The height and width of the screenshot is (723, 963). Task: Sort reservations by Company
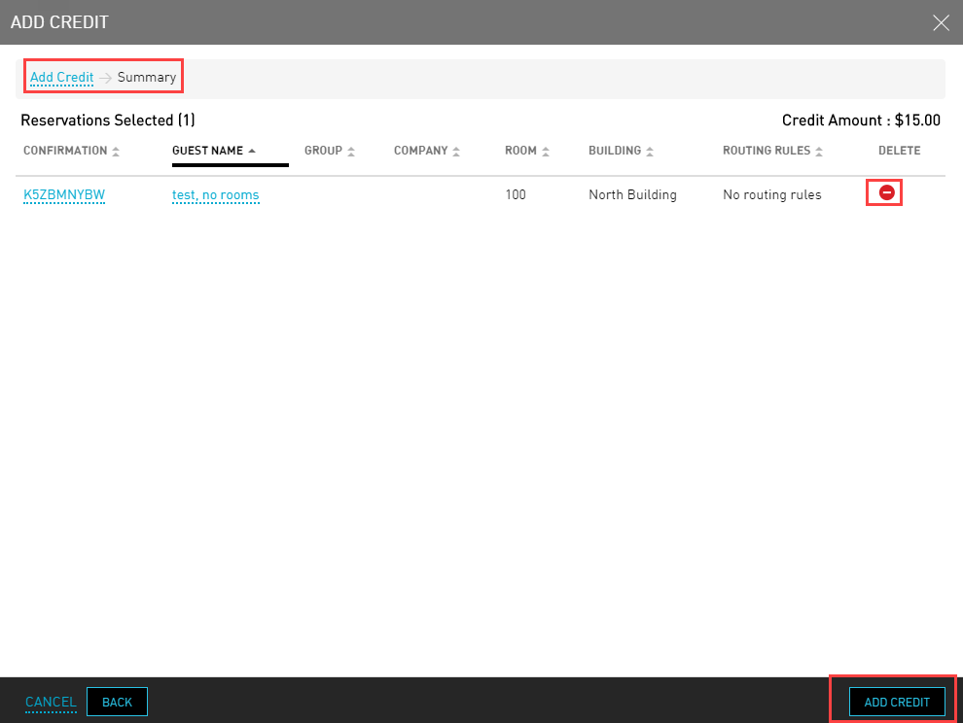[428, 151]
